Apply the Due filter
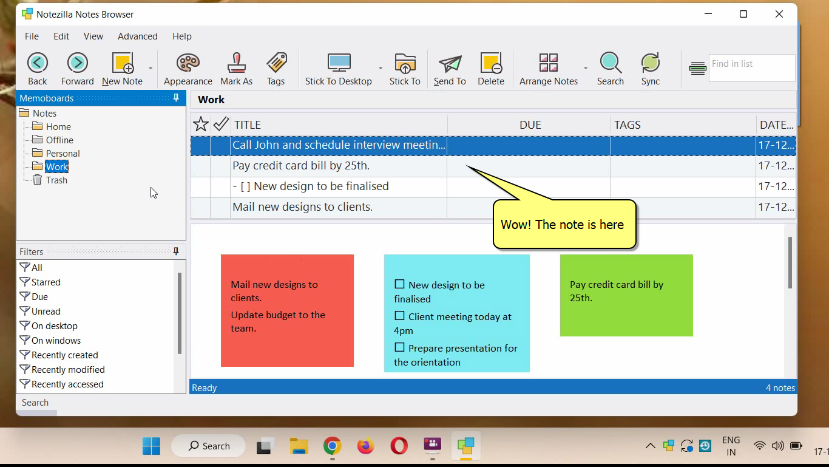The height and width of the screenshot is (467, 829). [34, 296]
